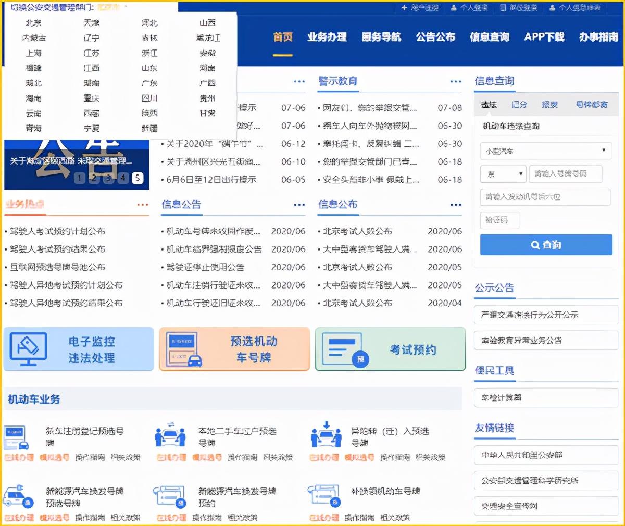This screenshot has height=526, width=625.
Task: Open the 京 plate prefix dropdown
Action: point(502,173)
